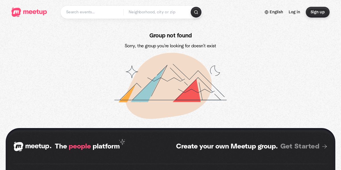Focus the Search events field

click(x=93, y=12)
